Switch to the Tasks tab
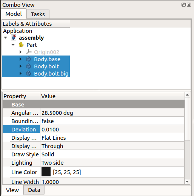The width and height of the screenshot is (194, 196). (38, 14)
